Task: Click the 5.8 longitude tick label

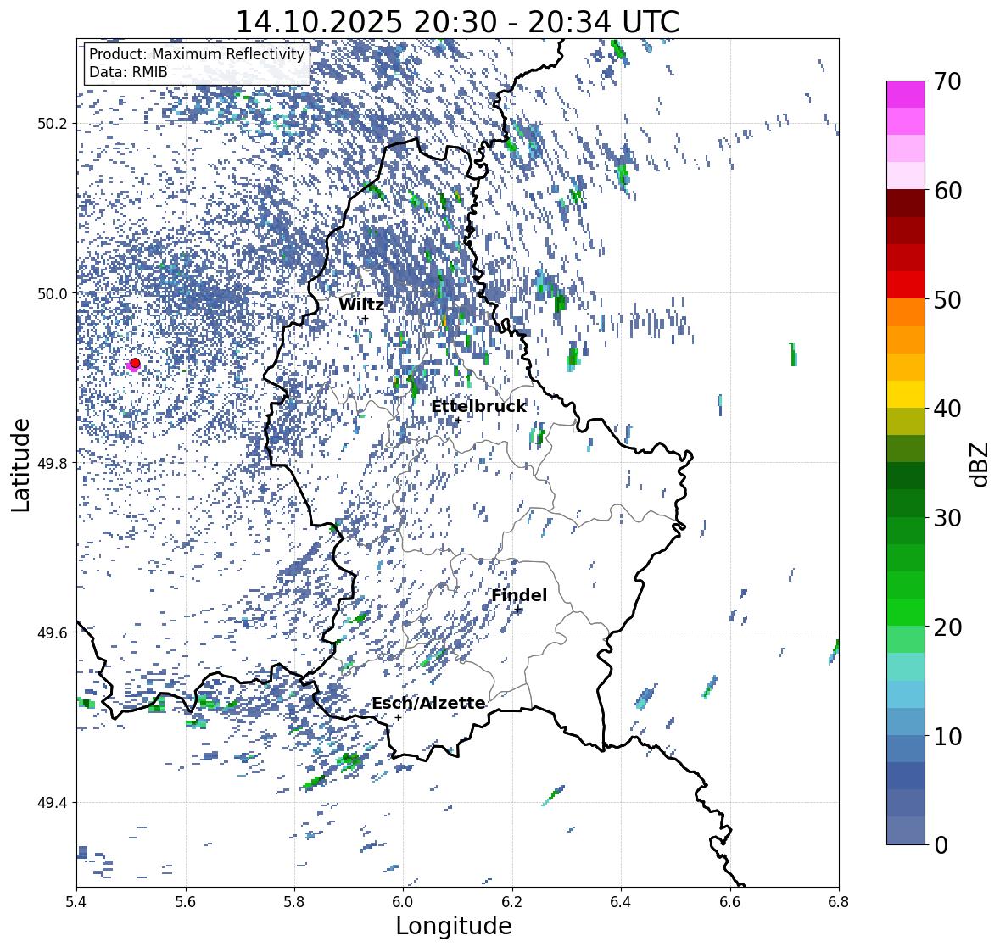Action: pos(294,901)
